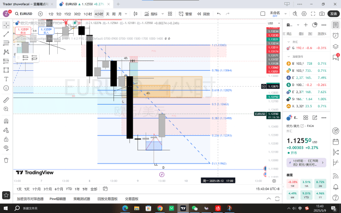341x213 pixels.
Task: Switch to 1 hour interval
Action: click(88, 14)
